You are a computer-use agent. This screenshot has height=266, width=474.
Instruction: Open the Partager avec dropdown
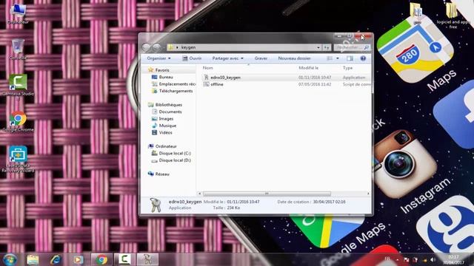(x=227, y=58)
